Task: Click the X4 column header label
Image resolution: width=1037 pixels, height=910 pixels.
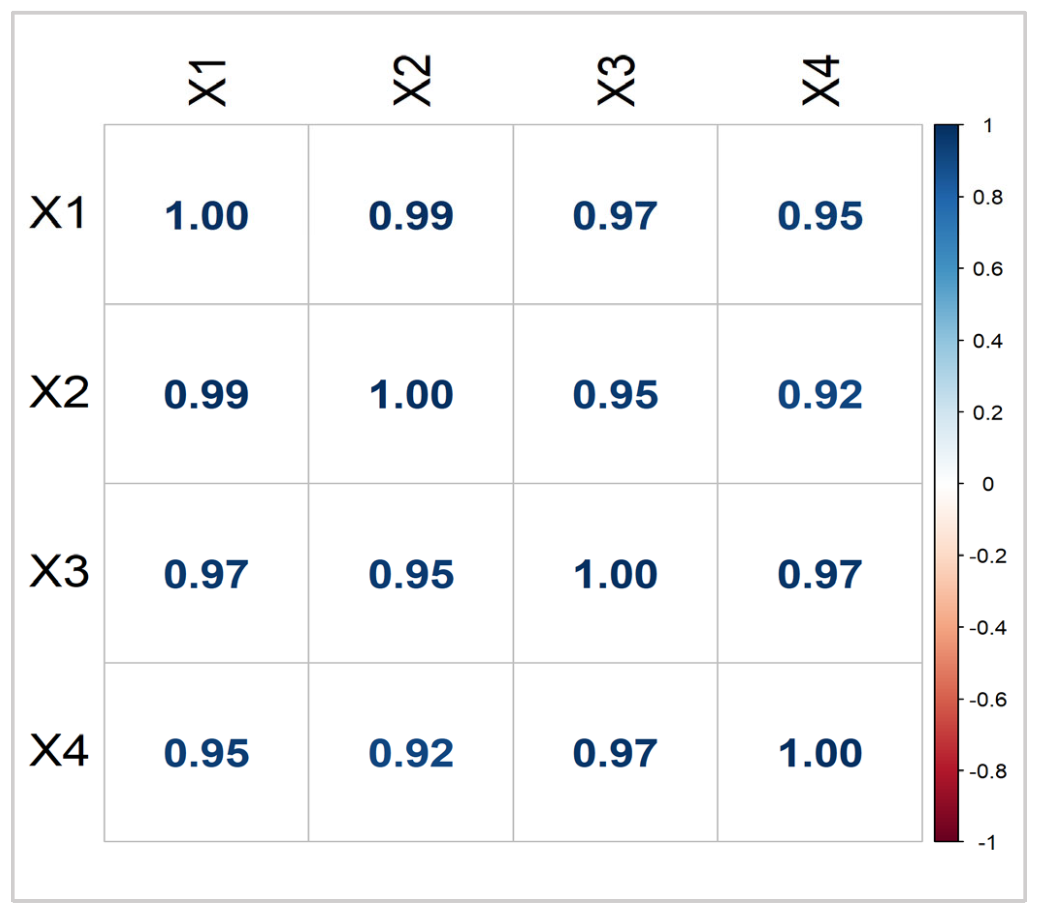Action: tap(820, 80)
